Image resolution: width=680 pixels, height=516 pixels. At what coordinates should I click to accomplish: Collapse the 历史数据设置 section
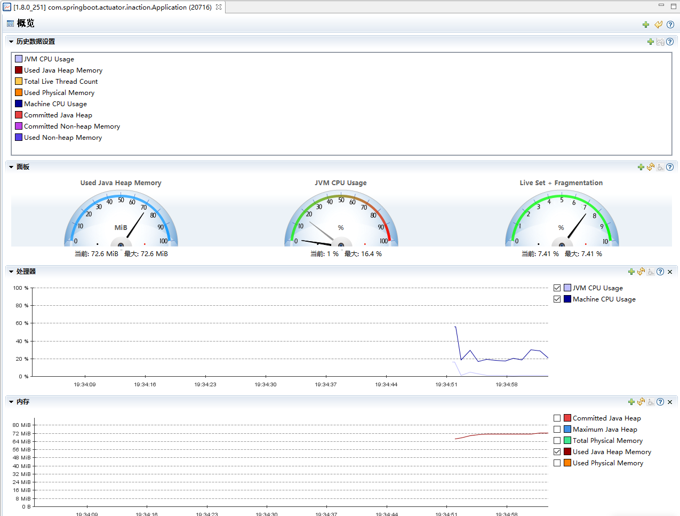10,41
